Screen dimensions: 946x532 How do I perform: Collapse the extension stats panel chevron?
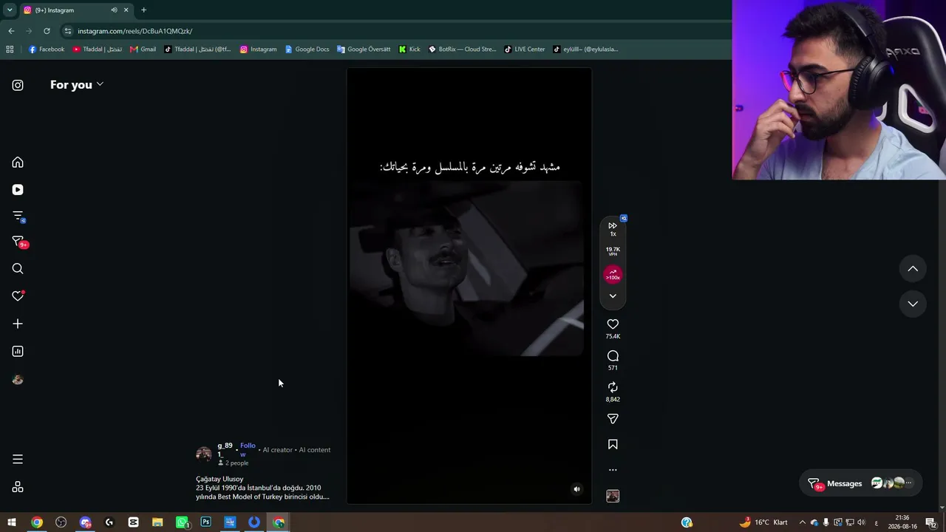tap(613, 296)
